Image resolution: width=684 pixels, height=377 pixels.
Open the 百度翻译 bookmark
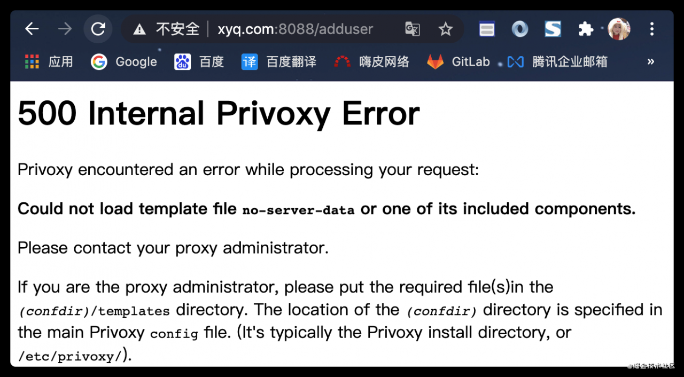[x=279, y=62]
